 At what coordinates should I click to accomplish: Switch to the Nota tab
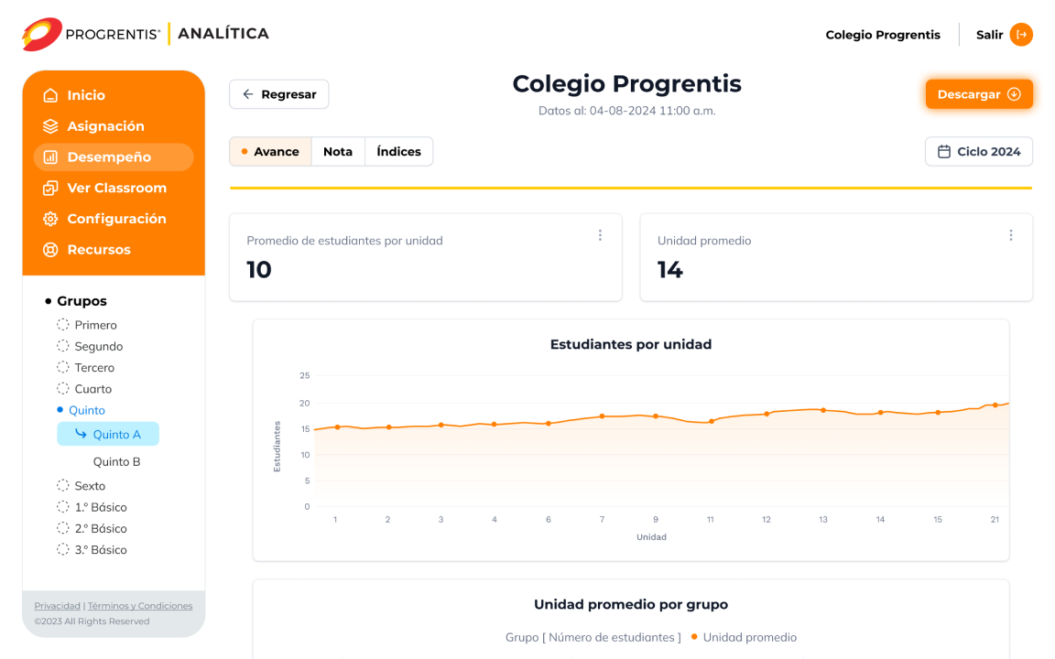pos(338,151)
